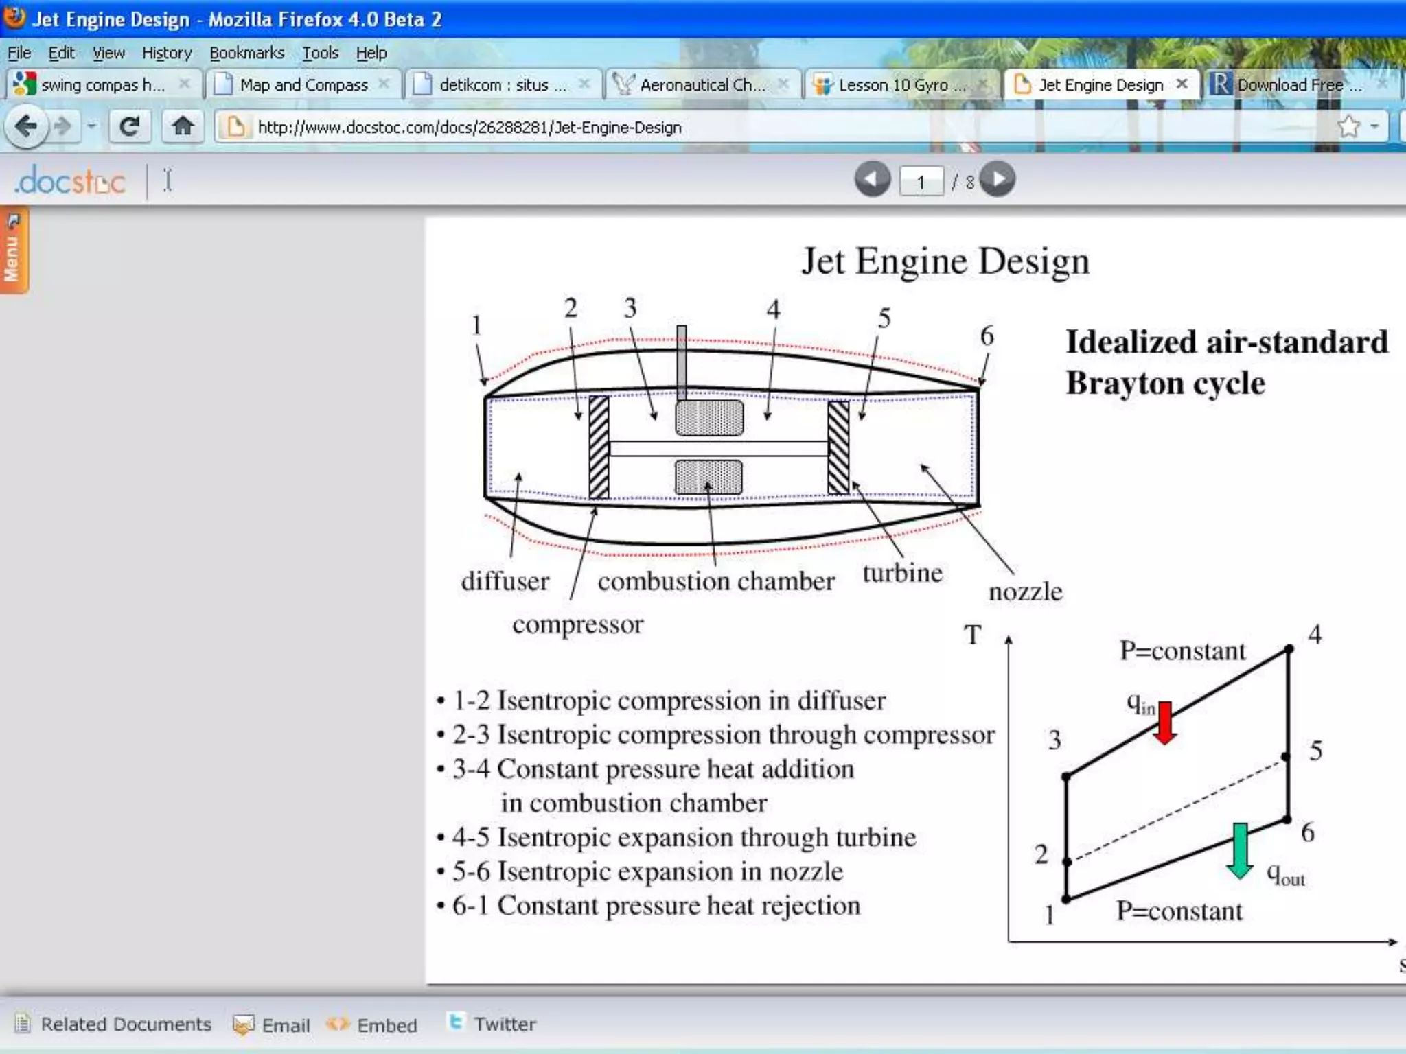This screenshot has height=1054, width=1406.
Task: Go to next document page arrow
Action: 998,180
